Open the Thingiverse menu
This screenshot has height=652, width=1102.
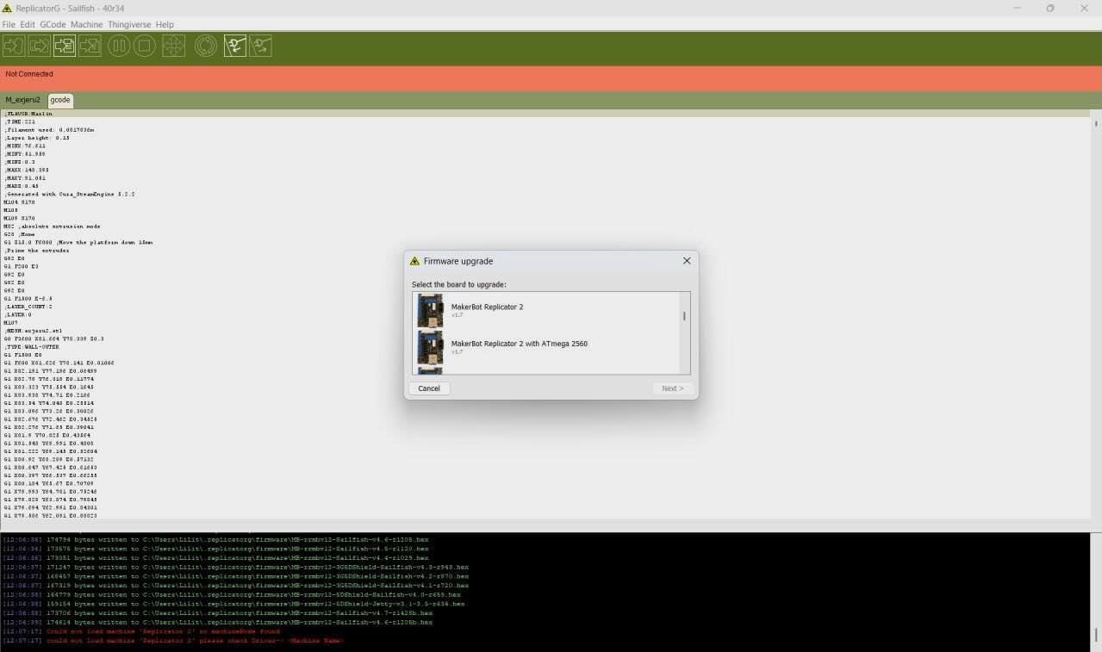[x=129, y=25]
